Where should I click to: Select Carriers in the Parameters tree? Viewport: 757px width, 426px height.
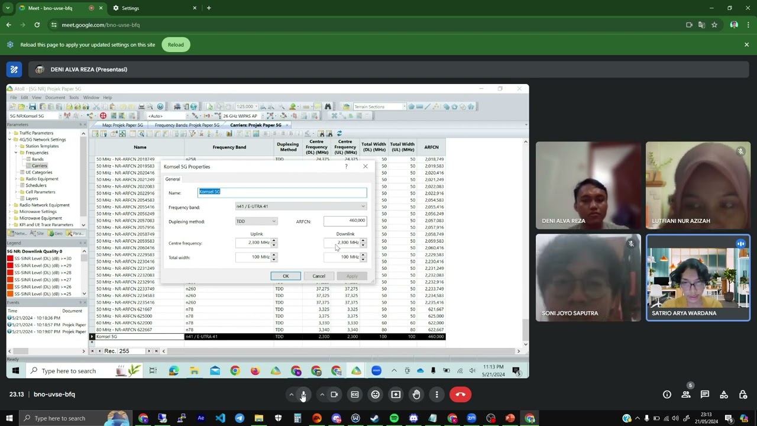(39, 166)
